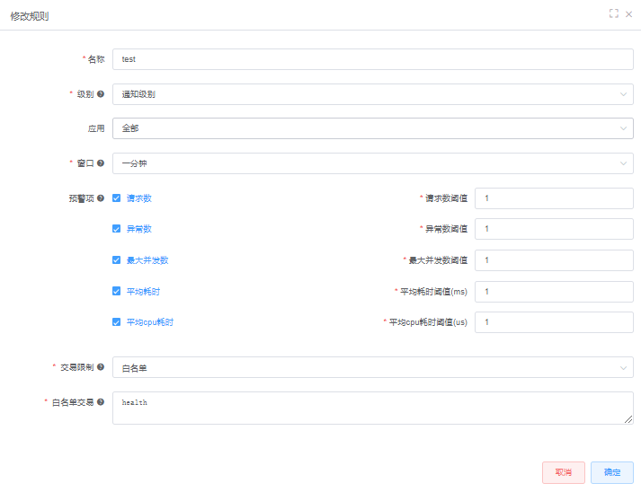Click the 修改规则 dialog title
Screen dimensions: 641x492
(30, 16)
